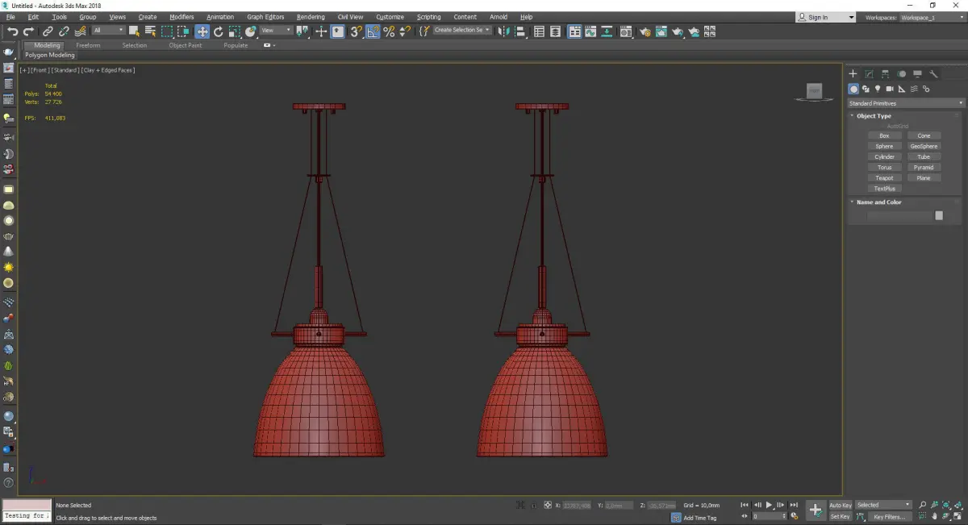This screenshot has width=968, height=525.
Task: Click the Play Animation button
Action: (x=770, y=505)
